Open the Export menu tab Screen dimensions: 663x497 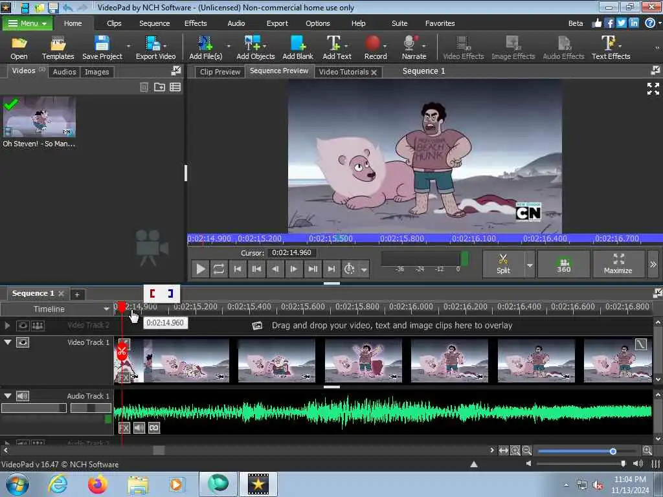(x=277, y=23)
